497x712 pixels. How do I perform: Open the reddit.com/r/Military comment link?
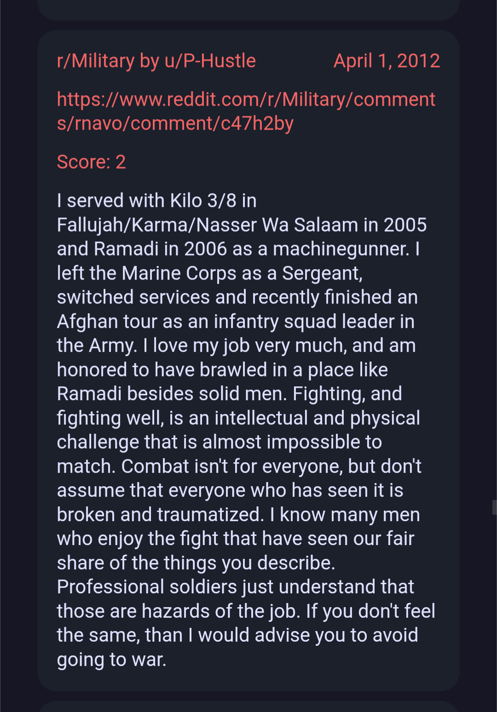coord(246,111)
